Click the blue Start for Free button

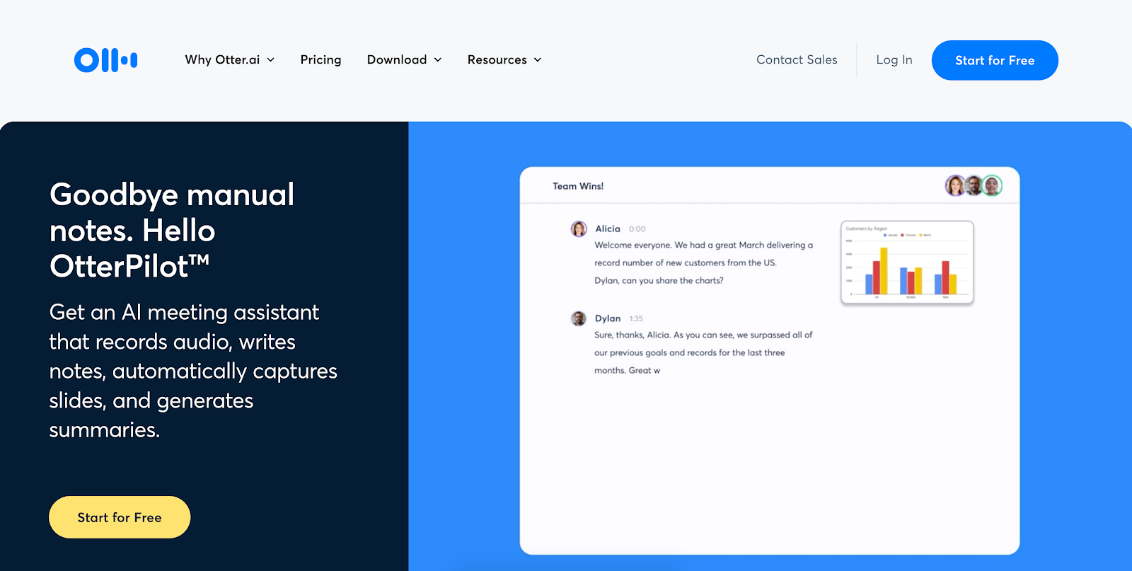pyautogui.click(x=995, y=60)
